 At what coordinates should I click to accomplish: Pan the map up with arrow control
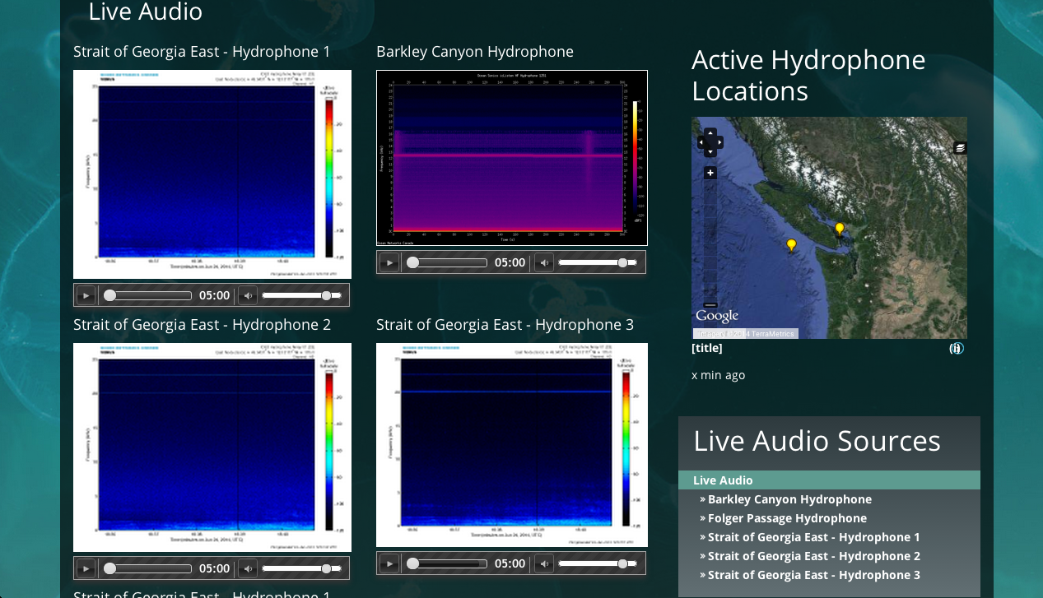tap(710, 132)
